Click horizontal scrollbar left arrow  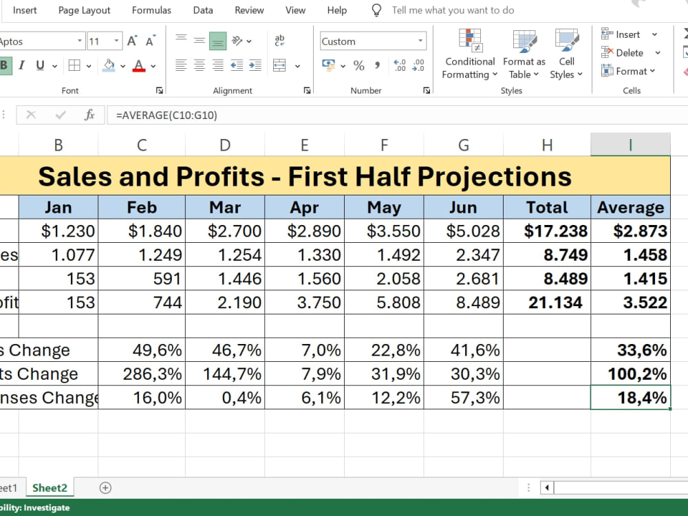click(547, 488)
